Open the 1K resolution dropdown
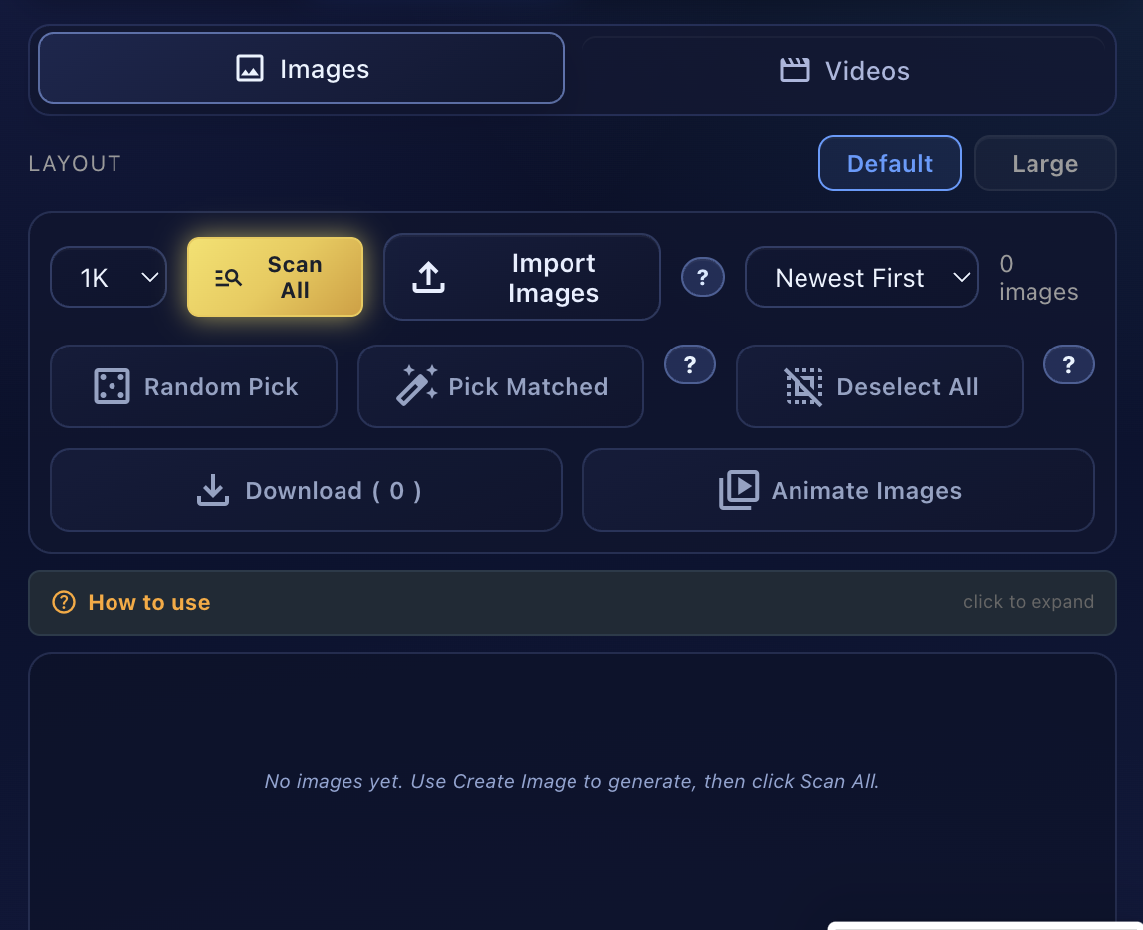 (108, 277)
